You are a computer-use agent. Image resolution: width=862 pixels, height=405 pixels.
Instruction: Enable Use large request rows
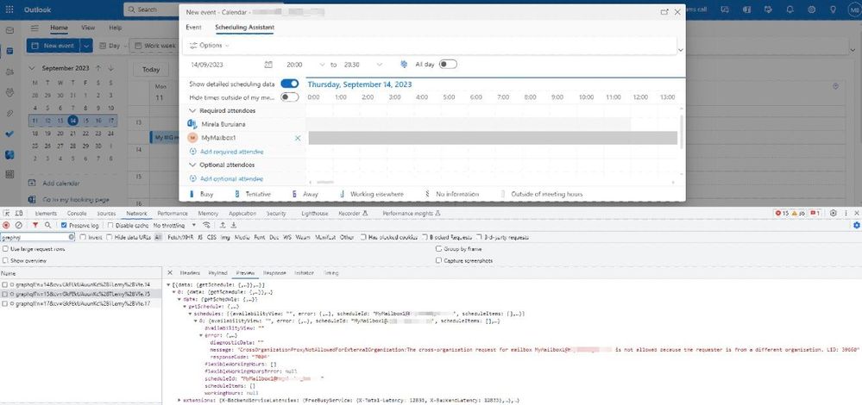tap(5, 248)
